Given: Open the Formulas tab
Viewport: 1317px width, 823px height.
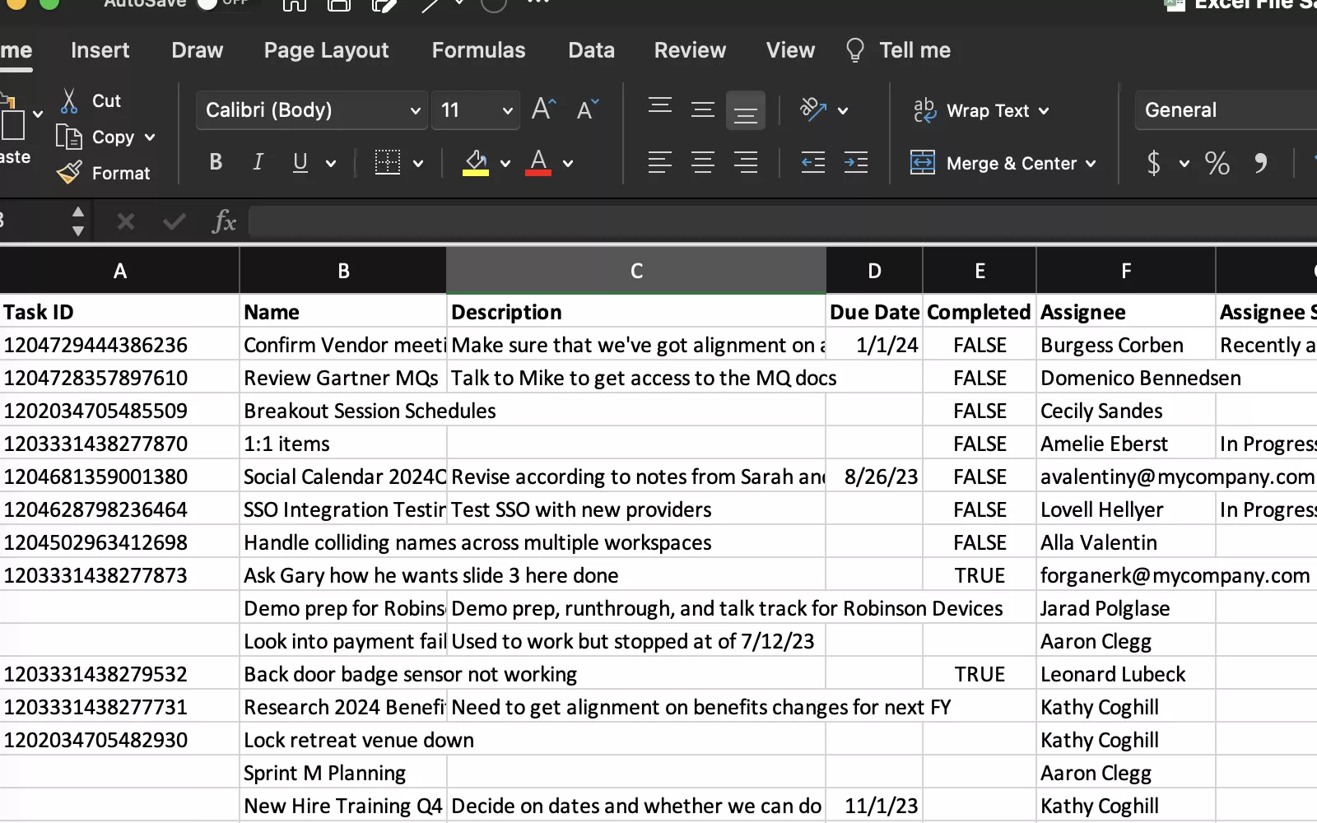Looking at the screenshot, I should click(x=478, y=50).
